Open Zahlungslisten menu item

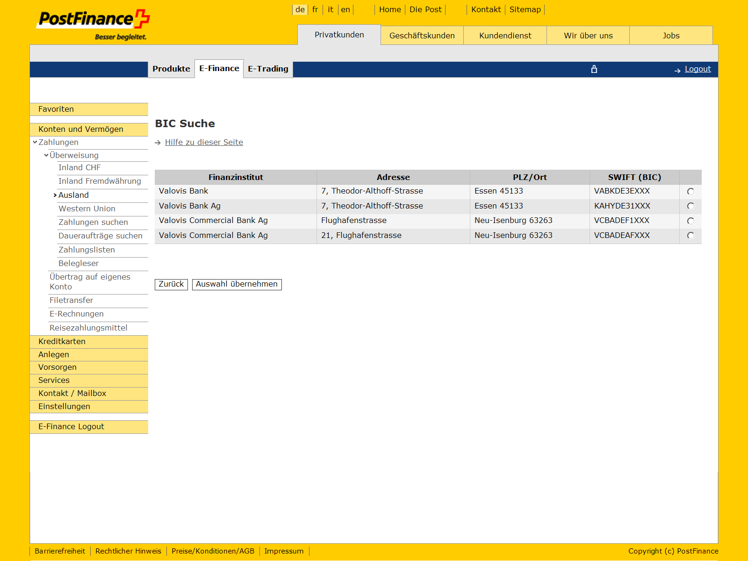[86, 250]
